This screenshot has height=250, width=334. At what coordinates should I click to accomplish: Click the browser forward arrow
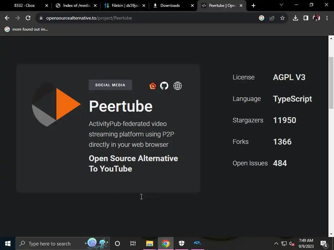[x=18, y=18]
